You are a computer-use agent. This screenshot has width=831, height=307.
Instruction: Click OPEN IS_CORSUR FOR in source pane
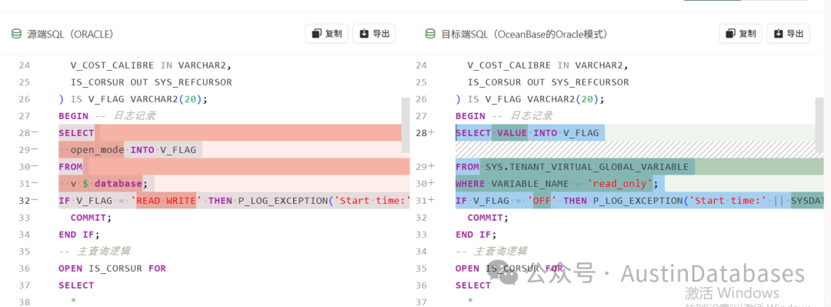(x=112, y=269)
